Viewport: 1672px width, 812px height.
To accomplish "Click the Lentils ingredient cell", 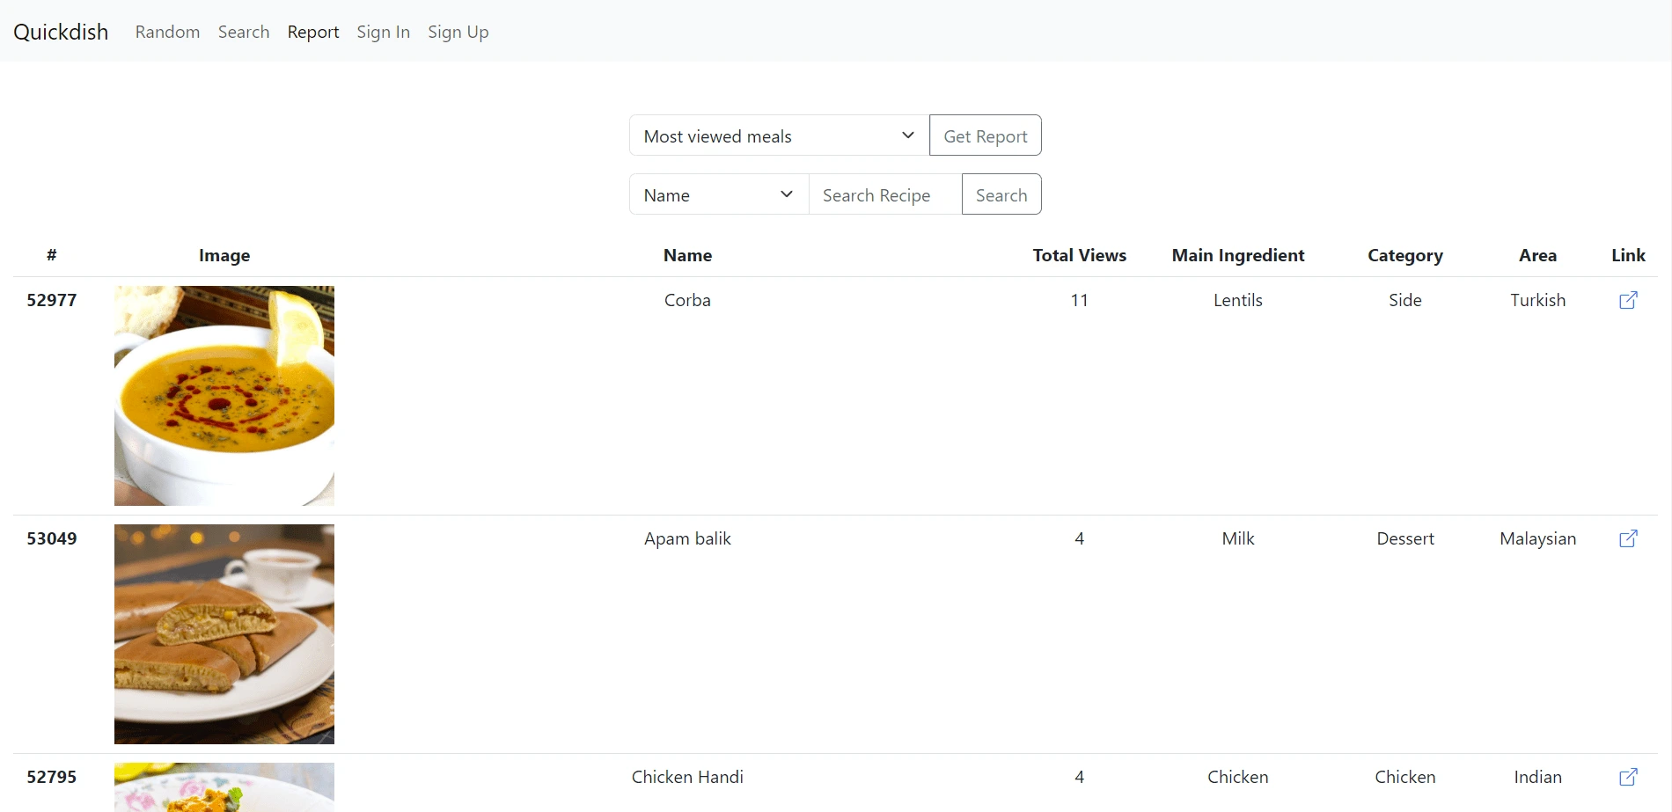I will point(1238,300).
